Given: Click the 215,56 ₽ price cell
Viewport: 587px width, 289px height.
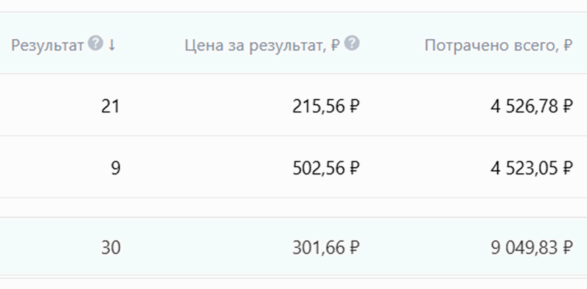Looking at the screenshot, I should coord(325,106).
